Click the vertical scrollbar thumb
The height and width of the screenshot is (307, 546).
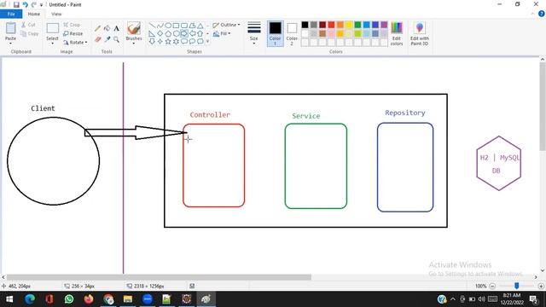pos(543,107)
